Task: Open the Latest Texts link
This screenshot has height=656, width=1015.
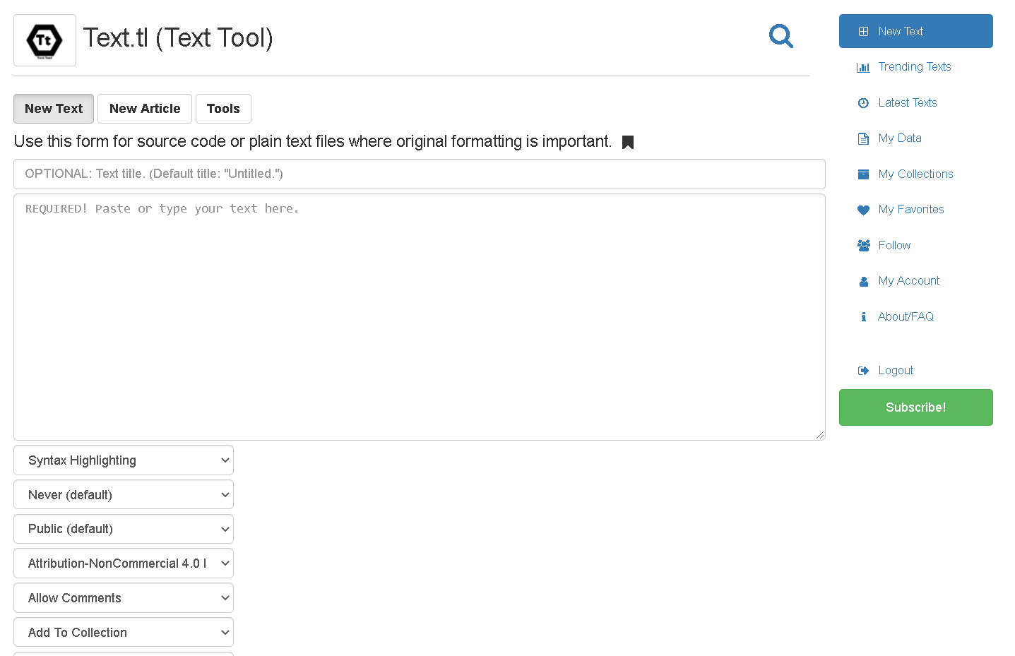Action: click(908, 102)
